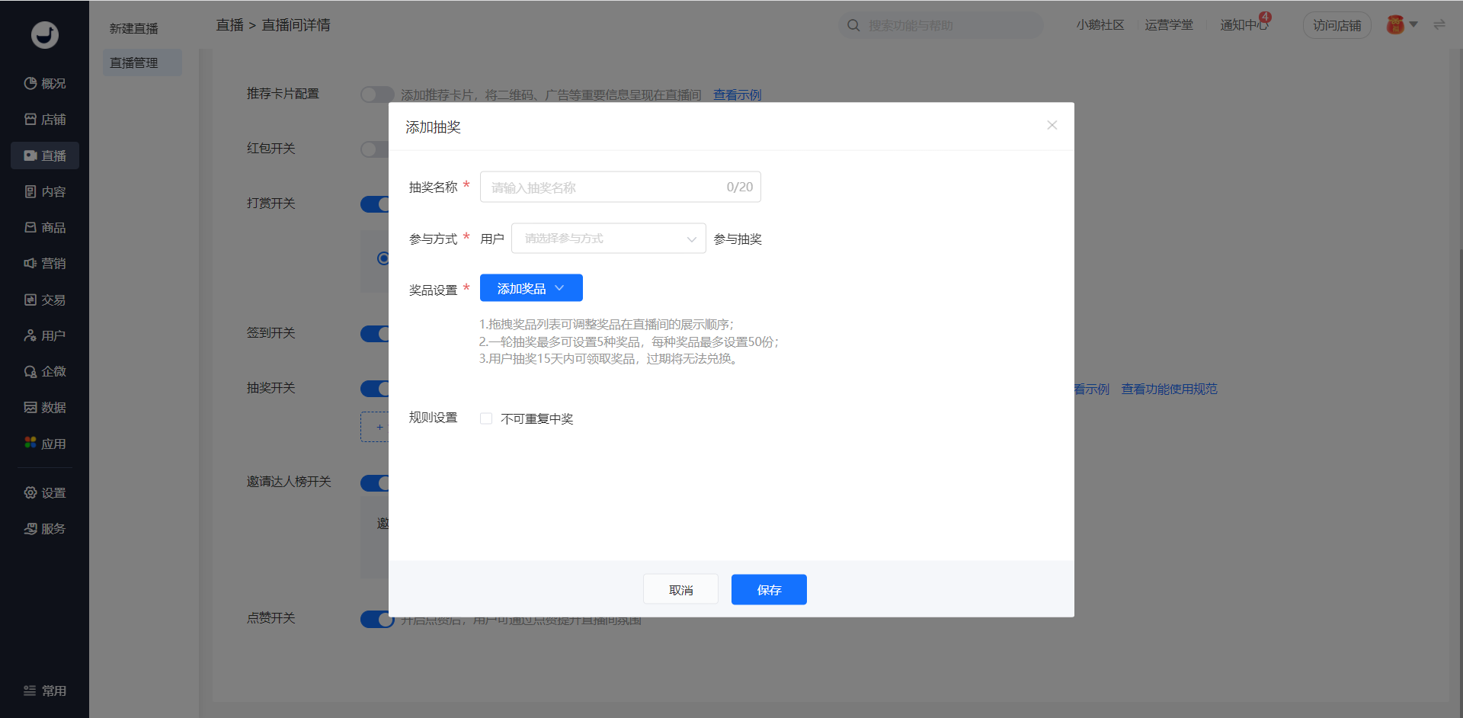Open the 查看功能使用规范 link
This screenshot has width=1463, height=718.
tap(1169, 389)
